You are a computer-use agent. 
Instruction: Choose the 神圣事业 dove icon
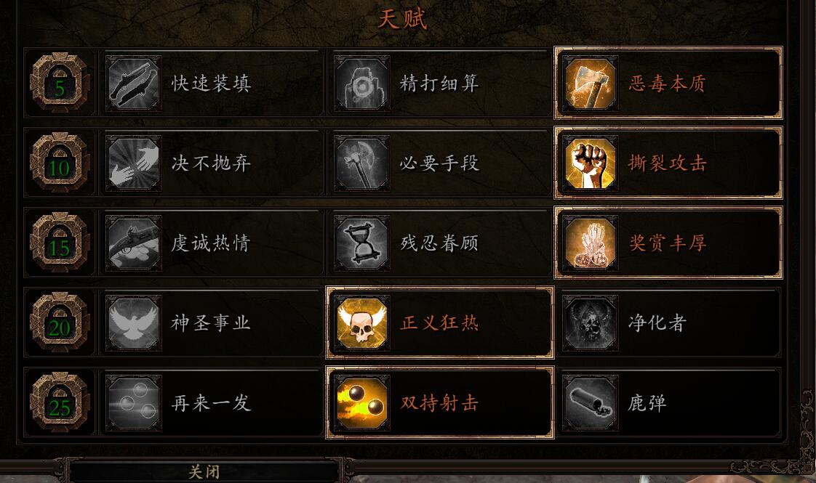click(133, 323)
